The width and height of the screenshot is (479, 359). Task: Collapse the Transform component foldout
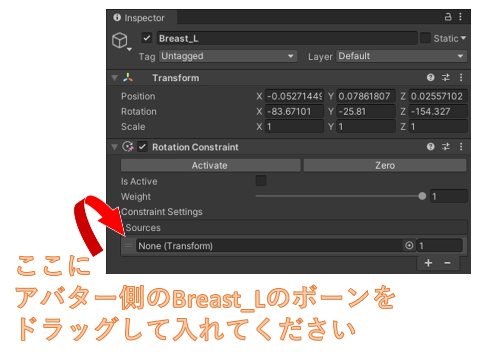pos(115,78)
